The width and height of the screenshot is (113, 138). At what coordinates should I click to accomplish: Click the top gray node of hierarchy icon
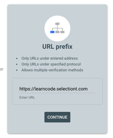click(x=57, y=24)
